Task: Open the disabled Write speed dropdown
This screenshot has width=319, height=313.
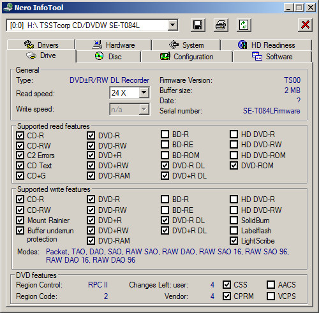Action: point(144,110)
